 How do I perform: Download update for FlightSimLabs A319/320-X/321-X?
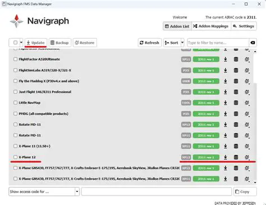(226, 70)
